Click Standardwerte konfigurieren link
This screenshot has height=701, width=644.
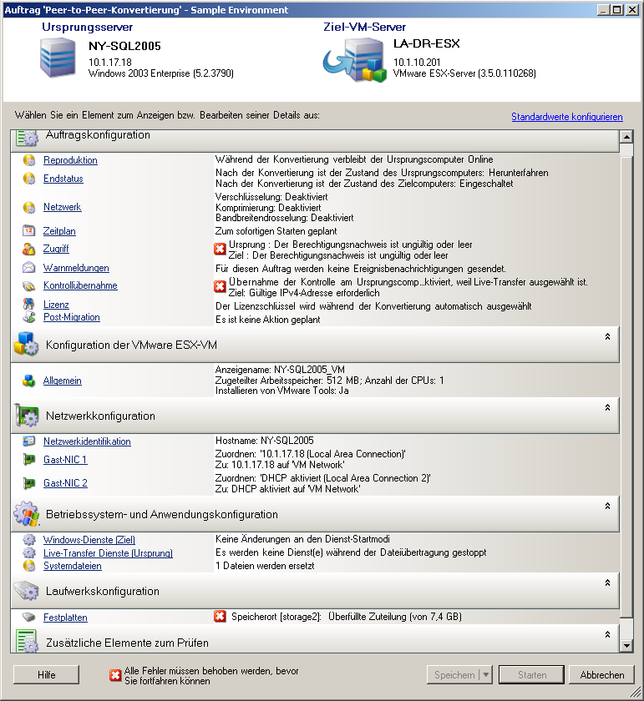coord(567,117)
